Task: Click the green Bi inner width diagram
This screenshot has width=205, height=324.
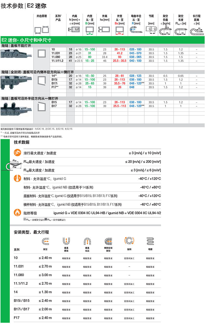Action: click(90, 30)
